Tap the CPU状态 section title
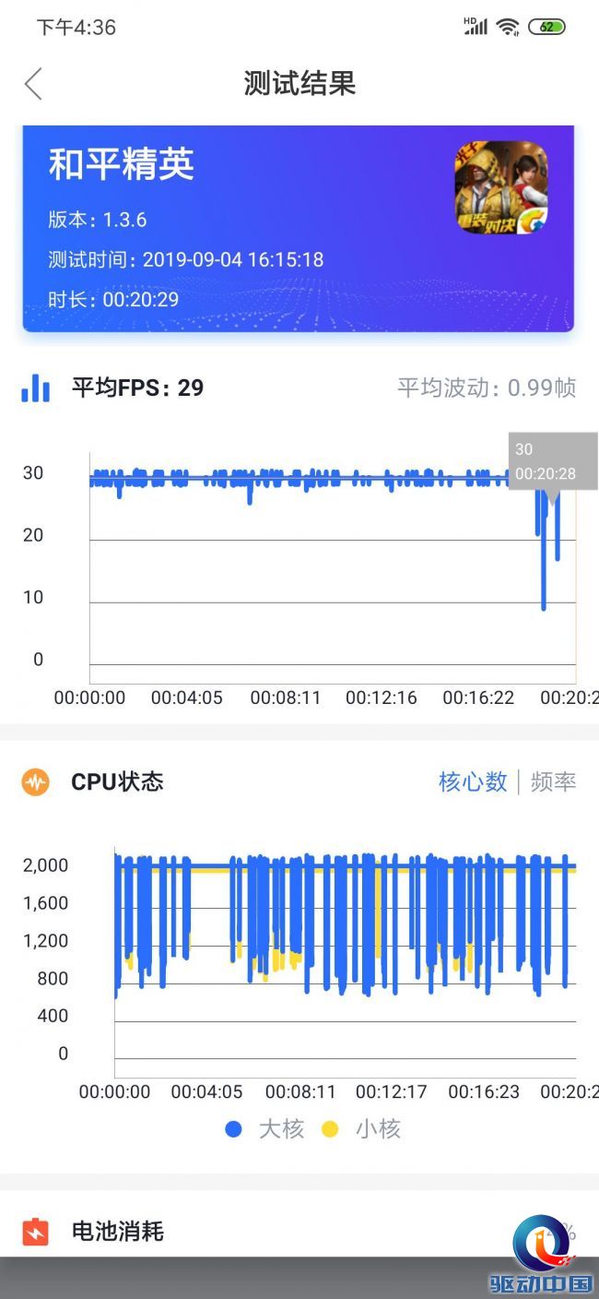Viewport: 599px width, 1299px height. [117, 782]
